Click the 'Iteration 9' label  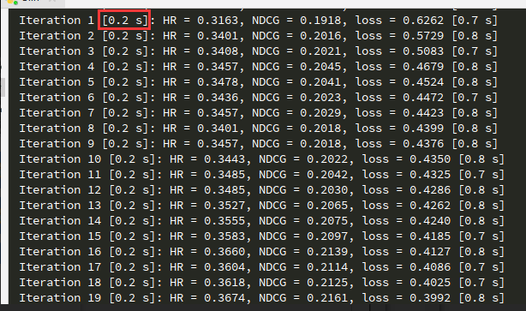coord(57,144)
